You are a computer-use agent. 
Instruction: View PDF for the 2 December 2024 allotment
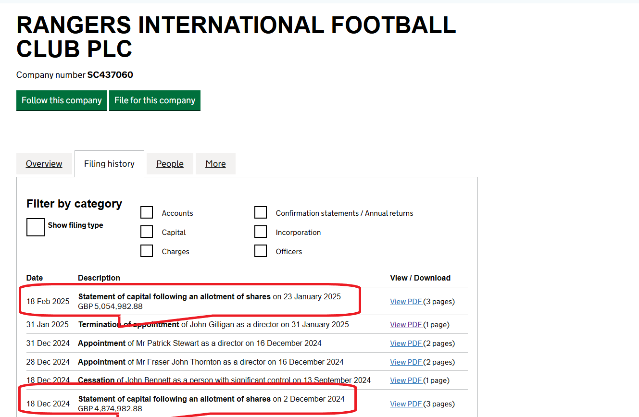(406, 404)
